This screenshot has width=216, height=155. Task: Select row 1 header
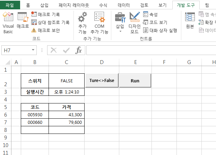[x=6, y=70]
